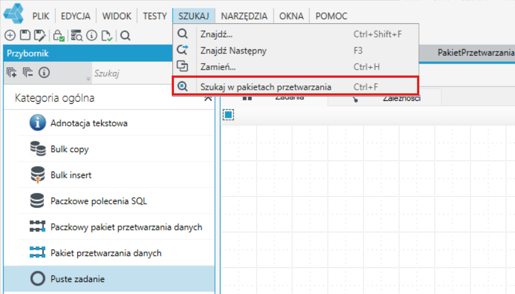The image size is (515, 294).
Task: Click the magnifier search icon in main toolbar
Action: (x=125, y=35)
